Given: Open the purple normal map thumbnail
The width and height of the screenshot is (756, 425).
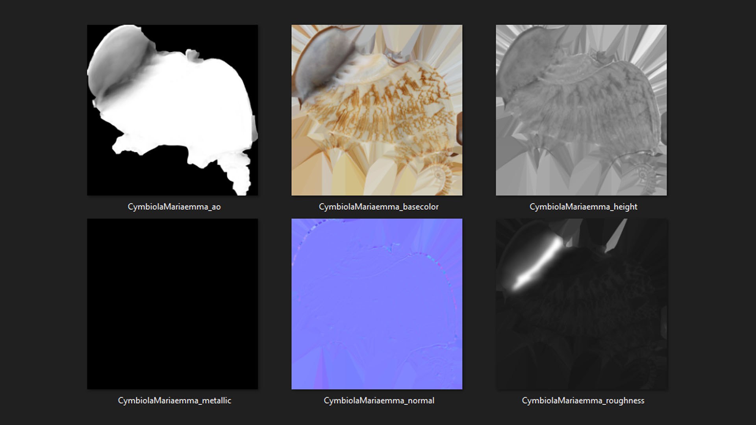Looking at the screenshot, I should 376,304.
